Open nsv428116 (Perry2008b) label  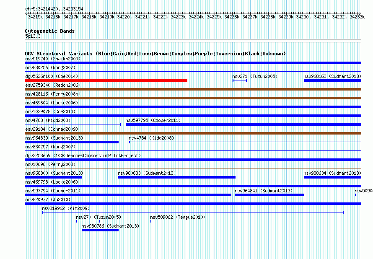(53, 94)
